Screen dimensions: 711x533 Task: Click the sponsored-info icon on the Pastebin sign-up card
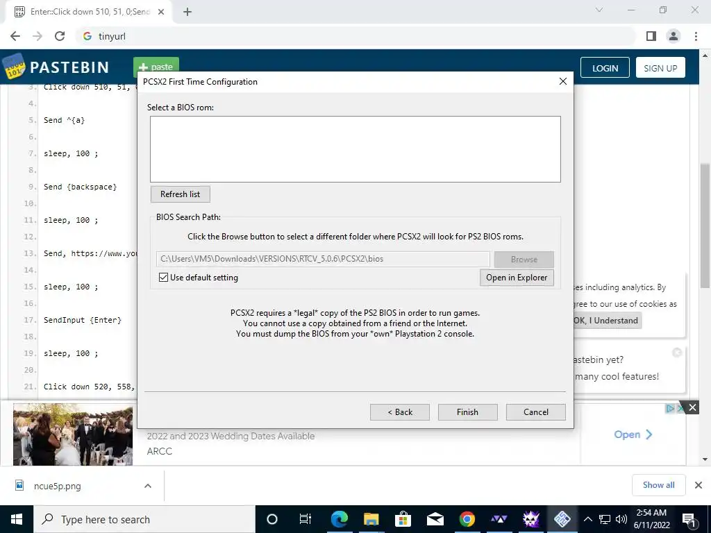tap(676, 353)
